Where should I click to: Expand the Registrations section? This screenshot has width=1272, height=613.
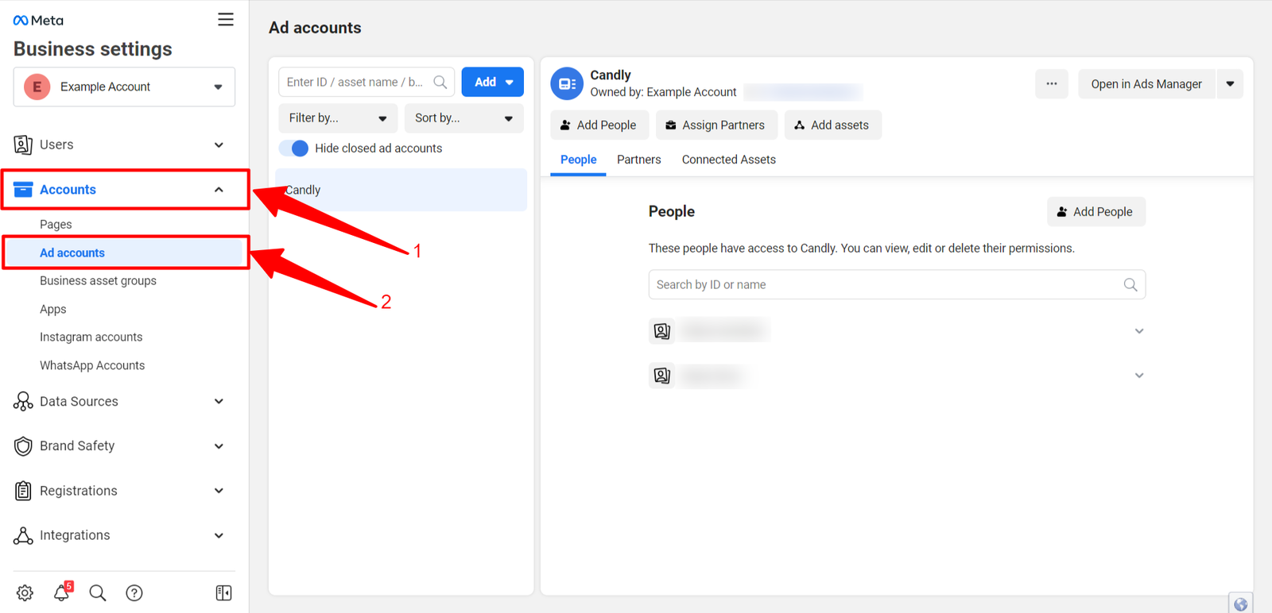point(219,491)
